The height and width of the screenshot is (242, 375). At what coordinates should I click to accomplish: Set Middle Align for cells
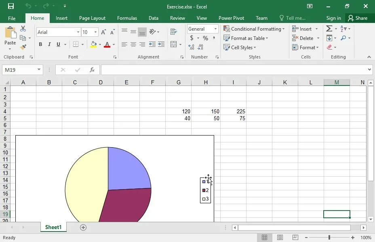pos(133,32)
